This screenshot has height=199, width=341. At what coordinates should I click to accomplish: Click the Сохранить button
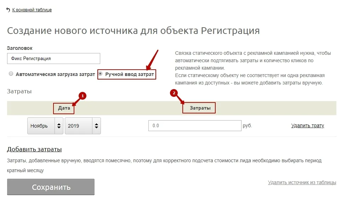tap(51, 187)
